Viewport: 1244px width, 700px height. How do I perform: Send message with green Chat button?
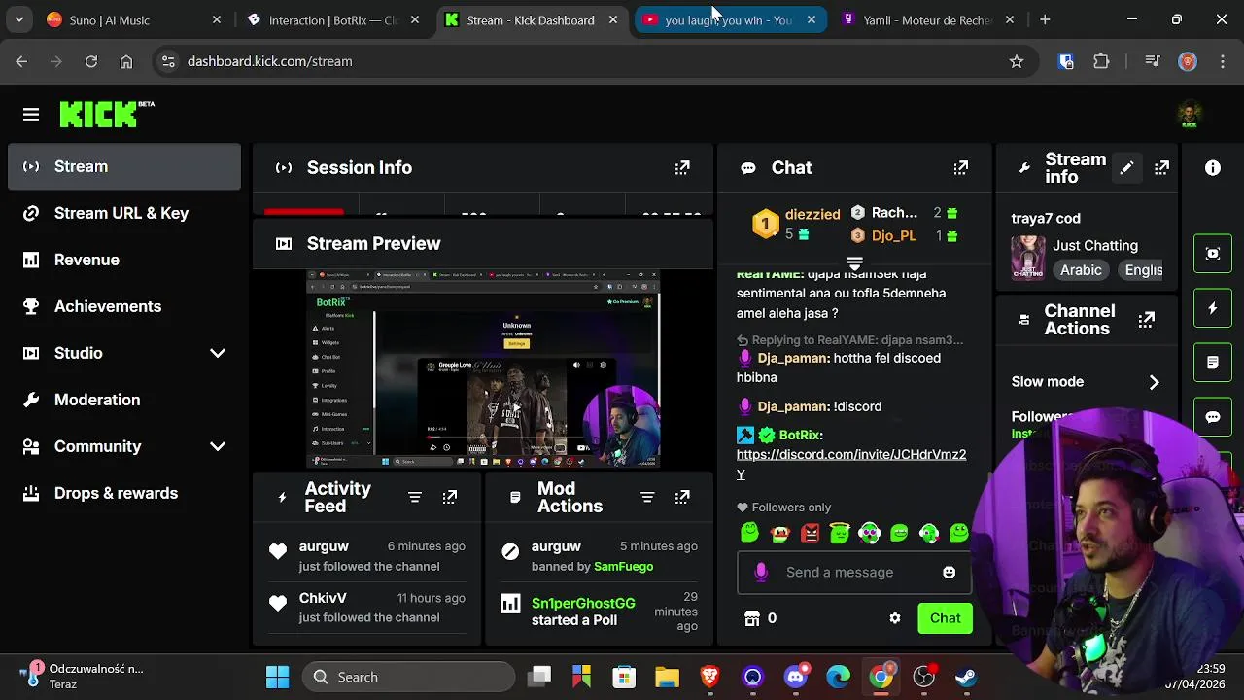click(x=945, y=618)
